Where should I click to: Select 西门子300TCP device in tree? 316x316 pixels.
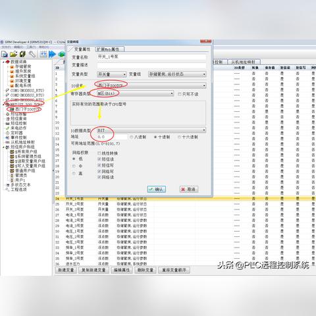click(26, 109)
